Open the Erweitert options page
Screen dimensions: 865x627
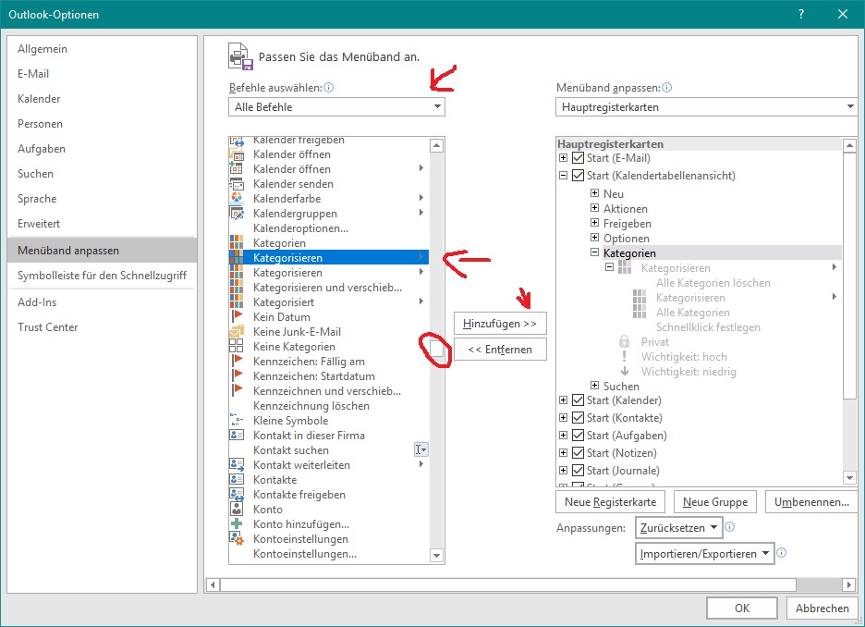coord(102,224)
